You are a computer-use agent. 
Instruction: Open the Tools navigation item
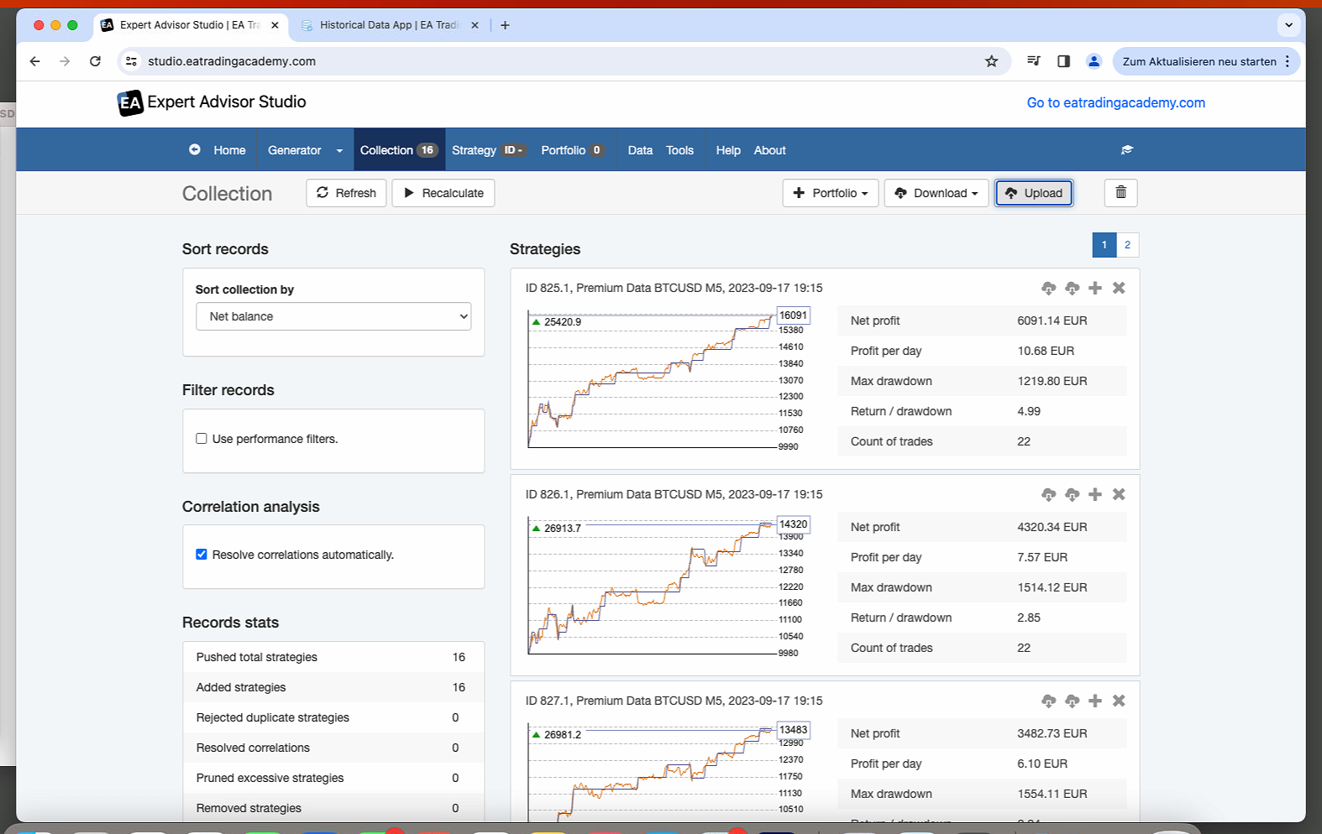click(679, 150)
